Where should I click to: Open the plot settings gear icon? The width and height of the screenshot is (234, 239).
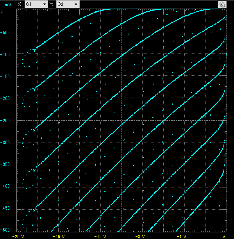(222, 4)
